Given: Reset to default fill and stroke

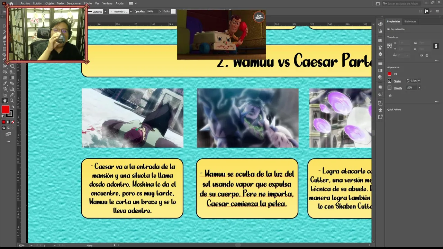Looking at the screenshot, I should (3, 116).
